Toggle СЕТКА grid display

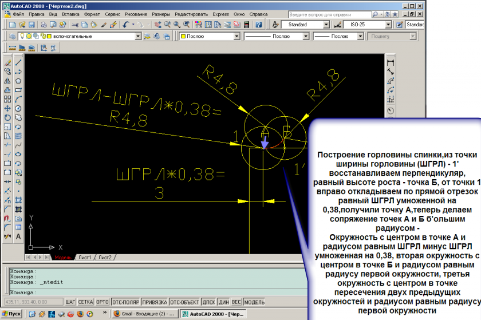(86, 302)
